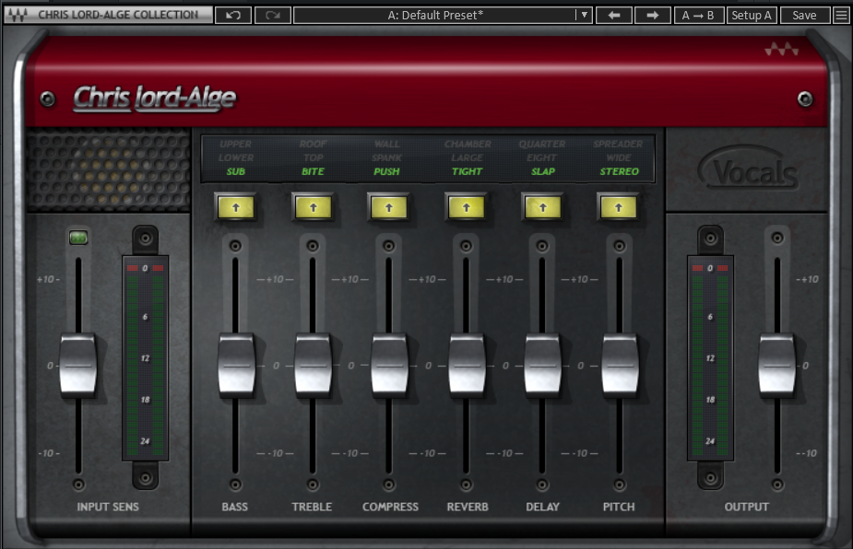Cycle the Reverb mode with its yellow button

click(467, 207)
